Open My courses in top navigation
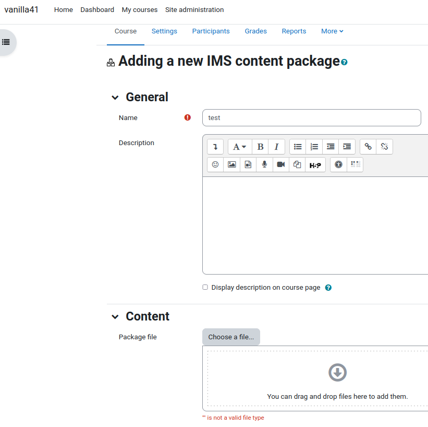 tap(140, 10)
